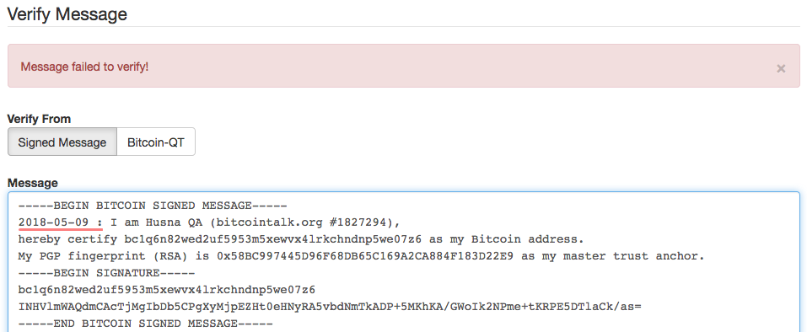This screenshot has width=807, height=332.
Task: Click the red 'Message failed to verify!' text
Action: coord(84,67)
